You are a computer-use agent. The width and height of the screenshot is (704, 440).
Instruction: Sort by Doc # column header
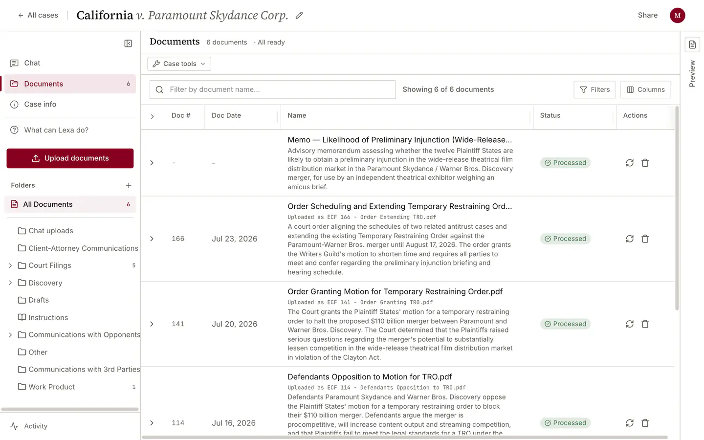coord(181,115)
